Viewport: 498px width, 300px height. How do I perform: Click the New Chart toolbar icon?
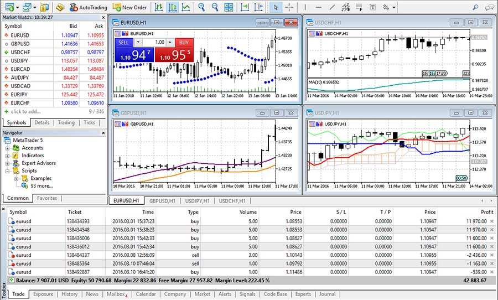(9, 7)
